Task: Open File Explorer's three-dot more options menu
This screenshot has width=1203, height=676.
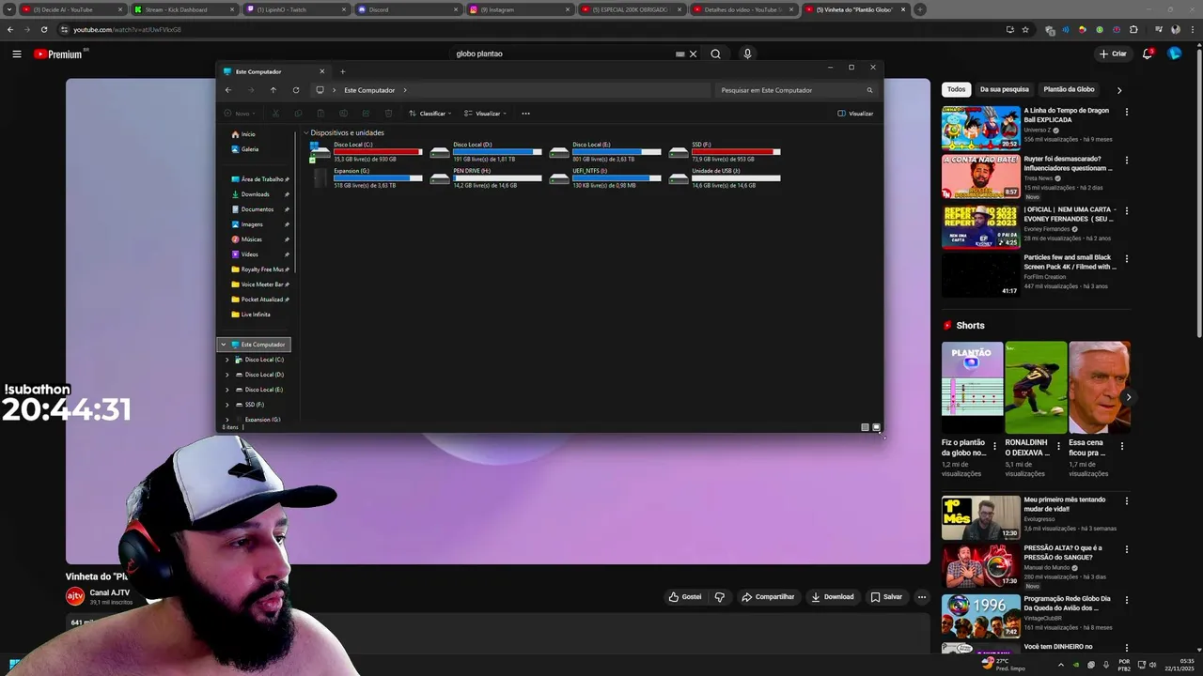Action: tap(525, 114)
